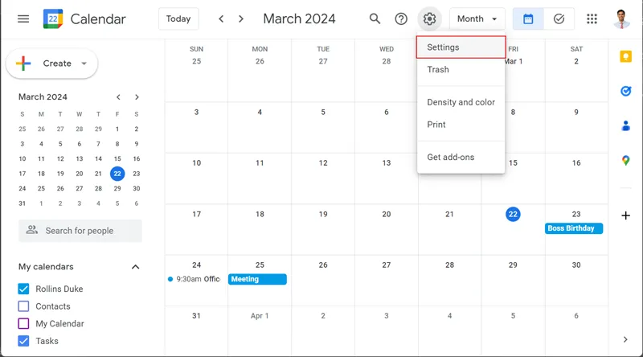
Task: Expand the Create button dropdown arrow
Action: click(x=84, y=64)
